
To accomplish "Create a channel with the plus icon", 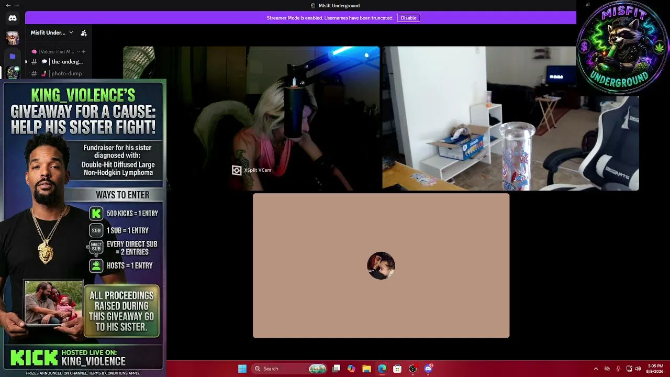I will [83, 51].
